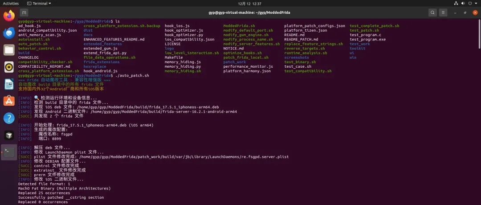Click cross_platform_extension.sh.backup entry
Screen dimensions: 481x205
point(122,26)
